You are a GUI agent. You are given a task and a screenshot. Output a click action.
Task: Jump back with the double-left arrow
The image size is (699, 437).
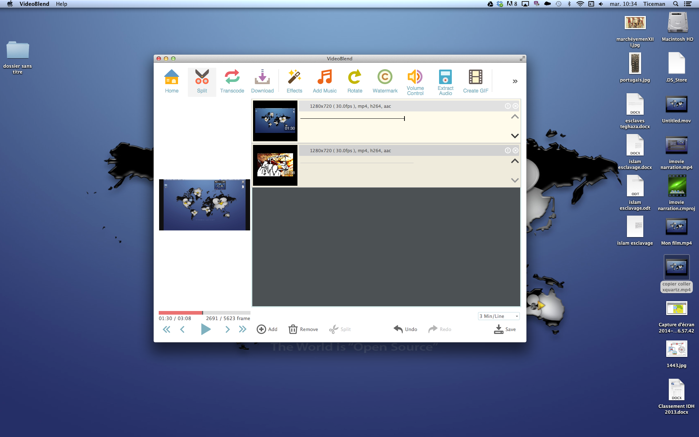(166, 330)
